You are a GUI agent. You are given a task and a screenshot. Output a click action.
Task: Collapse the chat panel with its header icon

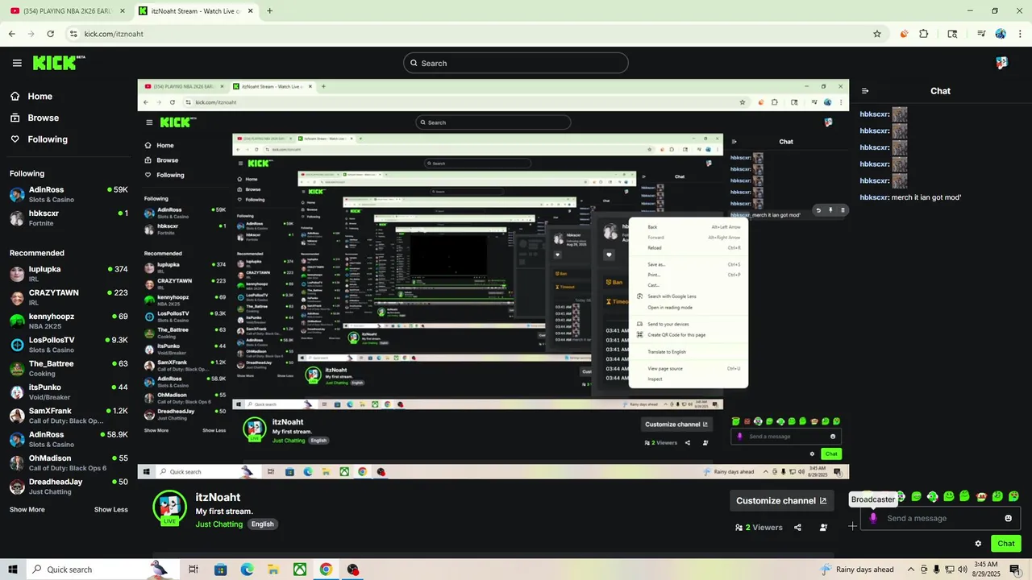(865, 91)
